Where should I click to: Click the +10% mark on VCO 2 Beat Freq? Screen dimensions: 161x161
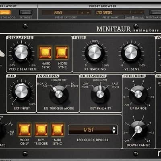point(33,66)
